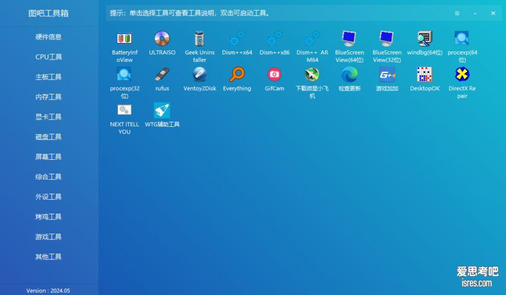Click the Version : 2024.05 text

[x=48, y=290]
